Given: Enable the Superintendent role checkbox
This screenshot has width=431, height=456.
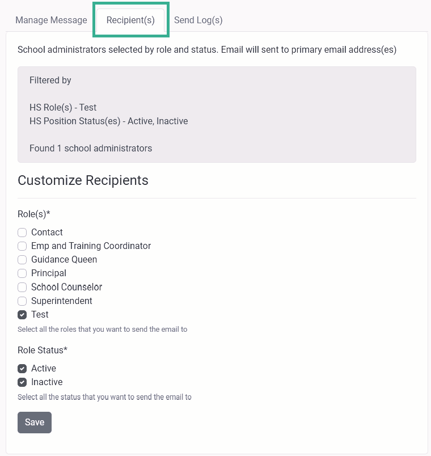Looking at the screenshot, I should [22, 301].
